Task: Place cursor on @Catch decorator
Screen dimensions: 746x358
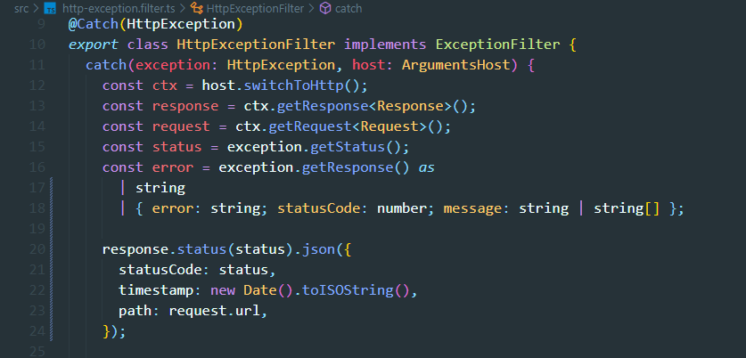Action: pos(94,24)
